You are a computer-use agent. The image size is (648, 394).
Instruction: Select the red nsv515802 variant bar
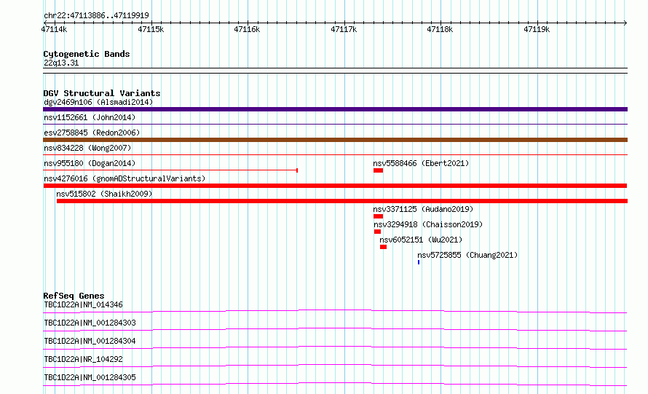pos(342,201)
